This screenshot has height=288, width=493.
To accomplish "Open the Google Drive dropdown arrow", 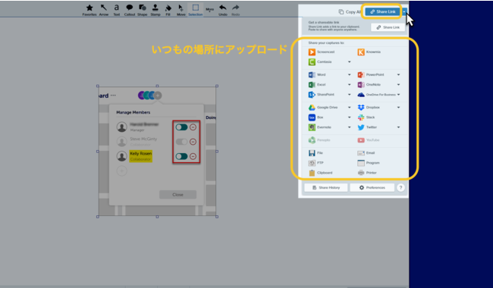I will (349, 108).
